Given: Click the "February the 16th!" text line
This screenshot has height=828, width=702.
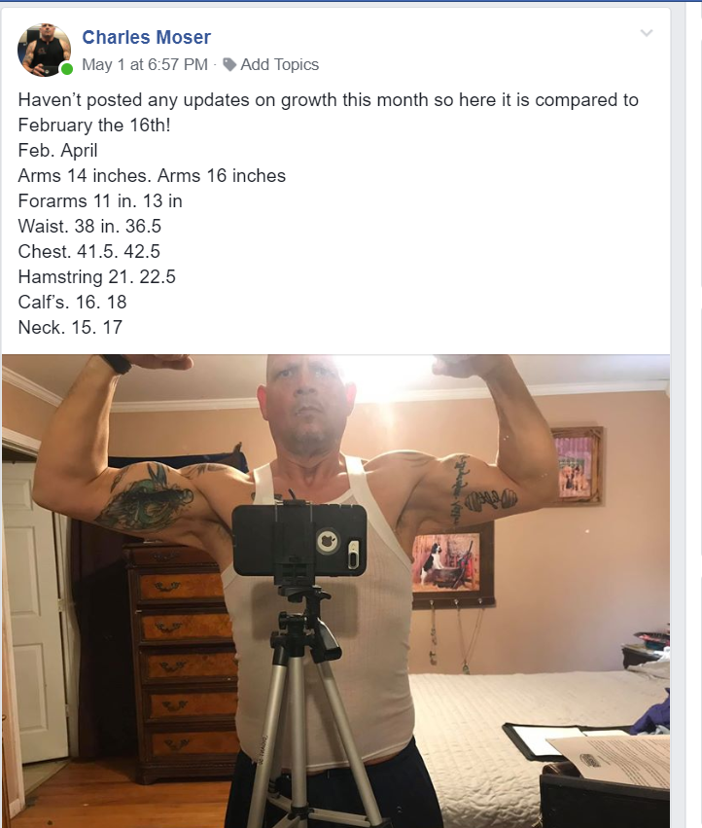Looking at the screenshot, I should click(94, 126).
